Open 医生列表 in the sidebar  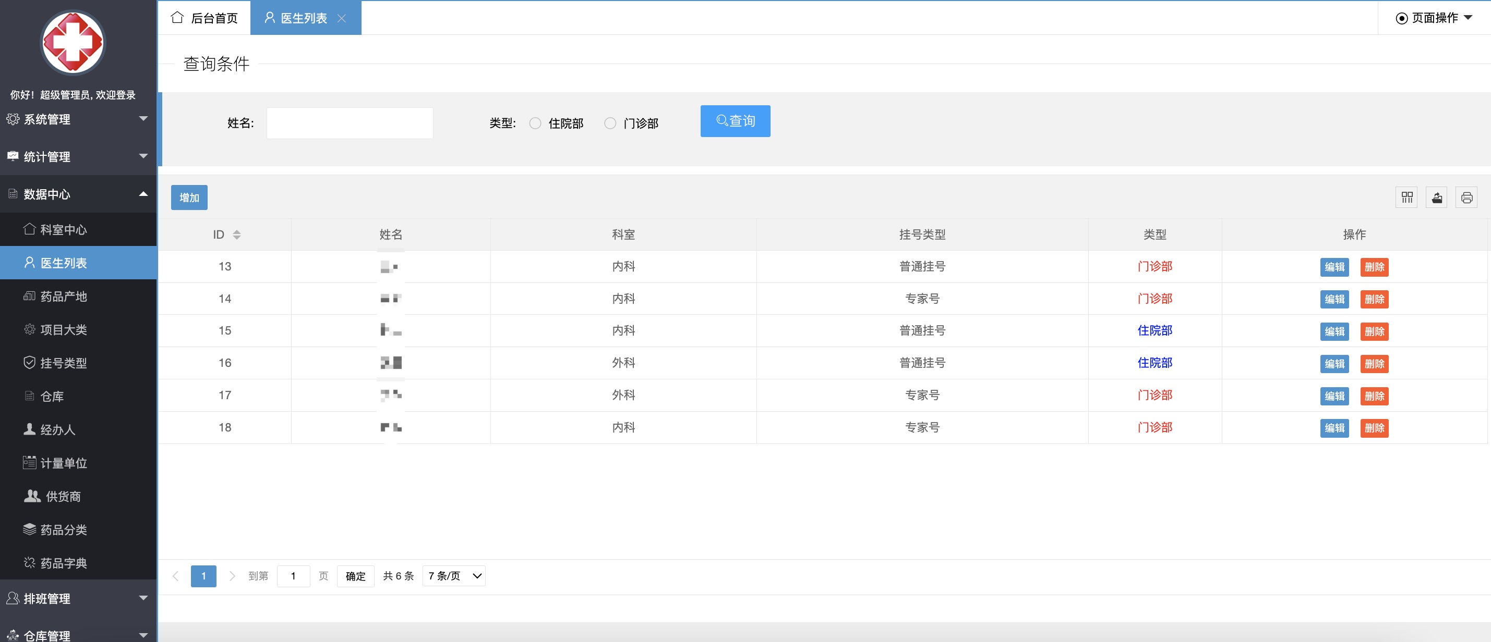[x=78, y=263]
